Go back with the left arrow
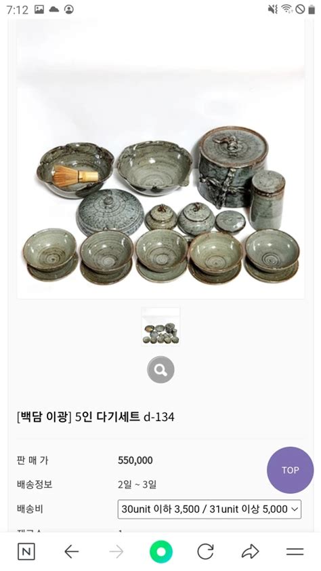This screenshot has width=321, height=571. (x=72, y=552)
